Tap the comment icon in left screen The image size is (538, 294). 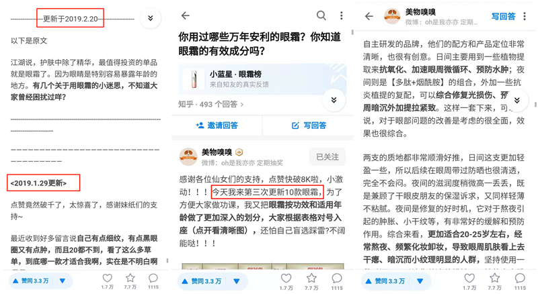pos(153,278)
